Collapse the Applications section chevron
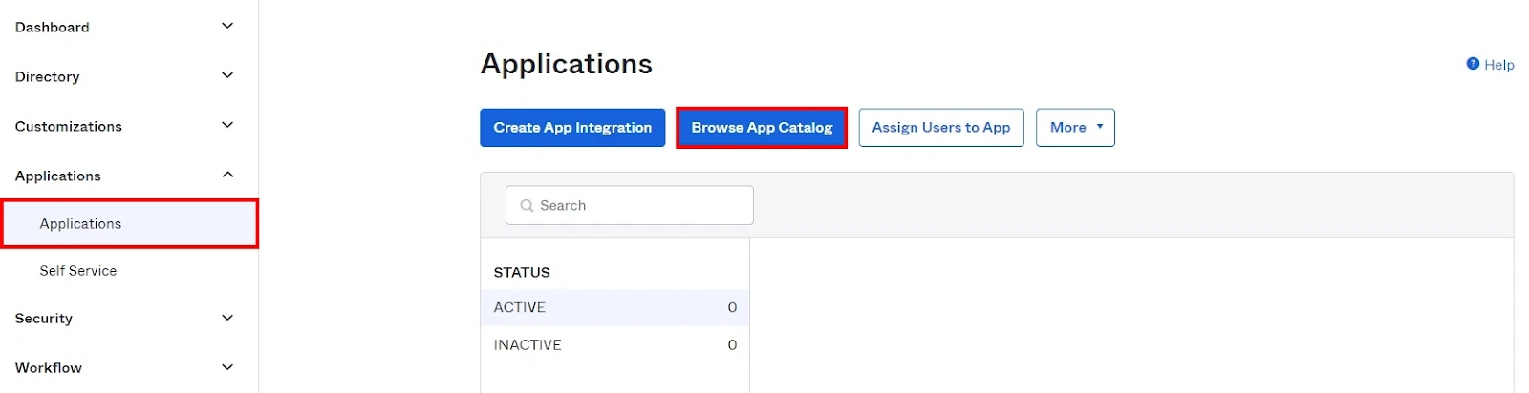1529x393 pixels. pos(227,175)
